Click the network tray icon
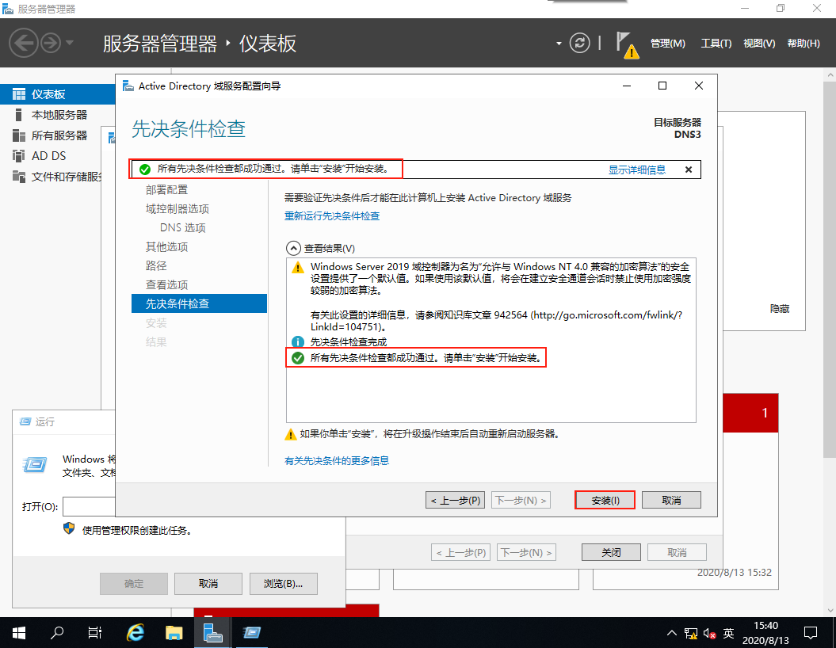Viewport: 836px width, 648px height. click(x=691, y=633)
